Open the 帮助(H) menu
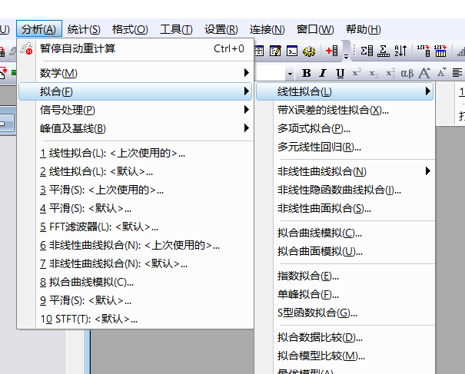The width and height of the screenshot is (465, 374). pos(364,29)
